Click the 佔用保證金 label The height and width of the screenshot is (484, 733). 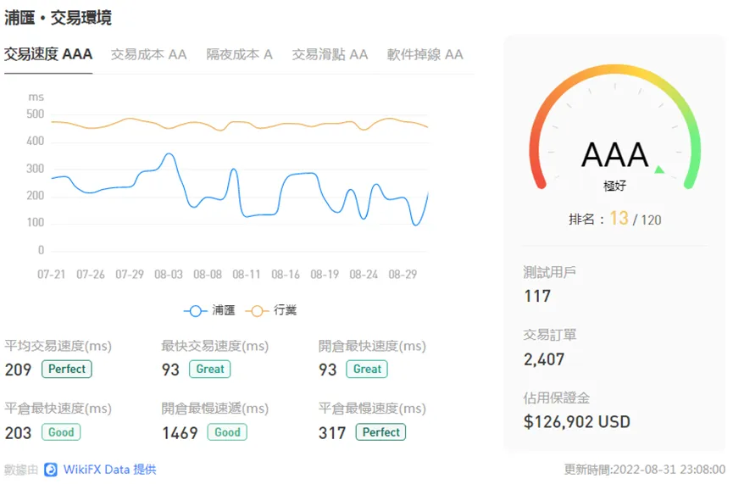tap(556, 398)
